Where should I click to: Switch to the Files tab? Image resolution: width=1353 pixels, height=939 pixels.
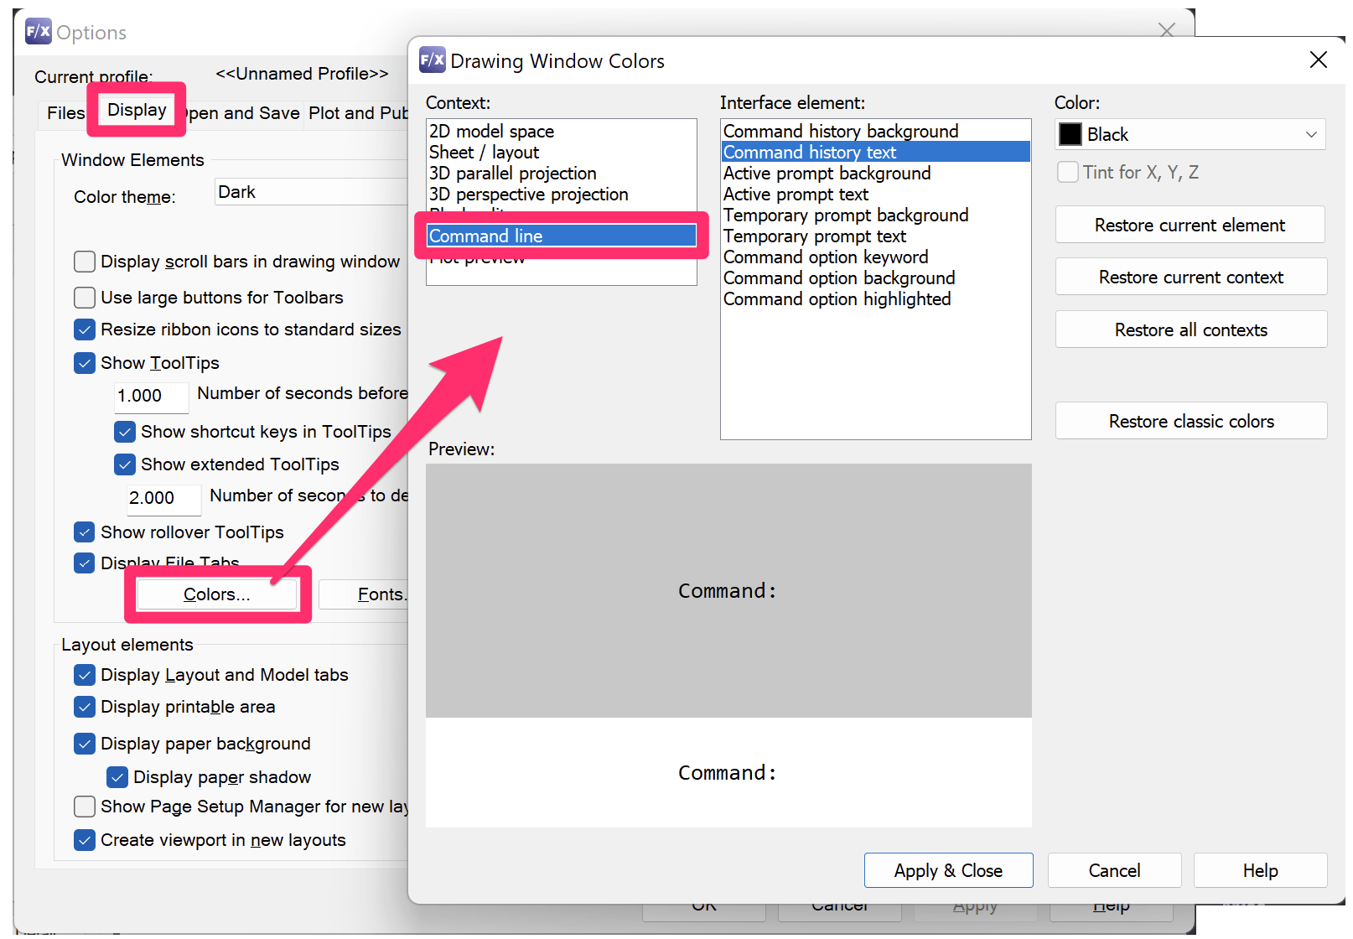65,112
